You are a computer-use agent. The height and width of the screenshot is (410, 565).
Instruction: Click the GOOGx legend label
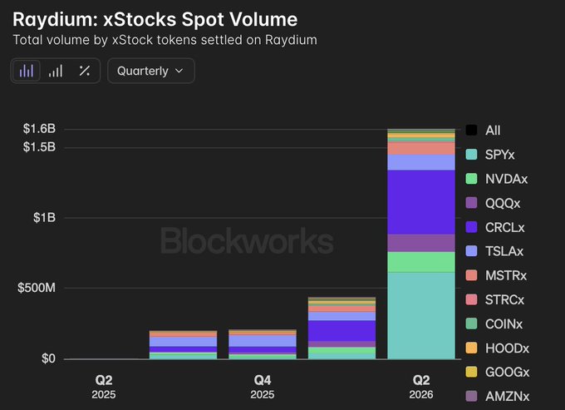coord(508,372)
